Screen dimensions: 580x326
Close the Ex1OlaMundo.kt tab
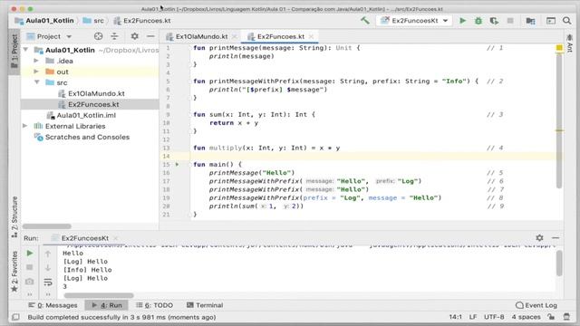[x=235, y=36]
